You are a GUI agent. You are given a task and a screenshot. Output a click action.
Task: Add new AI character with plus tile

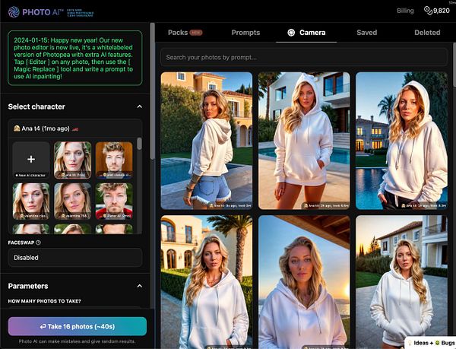pos(31,160)
